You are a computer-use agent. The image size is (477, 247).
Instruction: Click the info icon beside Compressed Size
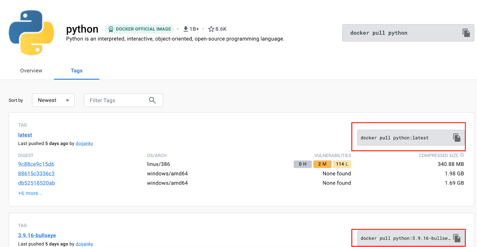click(462, 155)
